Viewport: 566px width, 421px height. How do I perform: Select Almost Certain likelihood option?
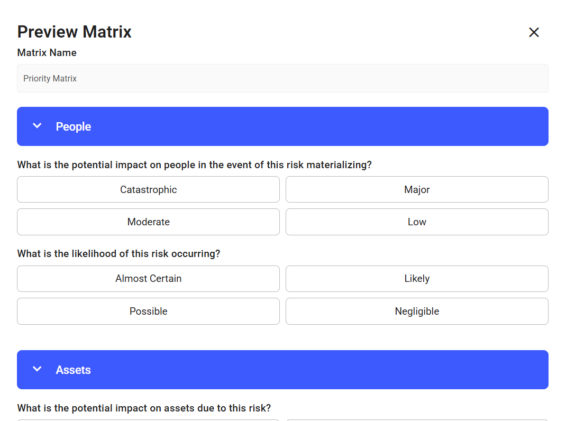tap(148, 279)
